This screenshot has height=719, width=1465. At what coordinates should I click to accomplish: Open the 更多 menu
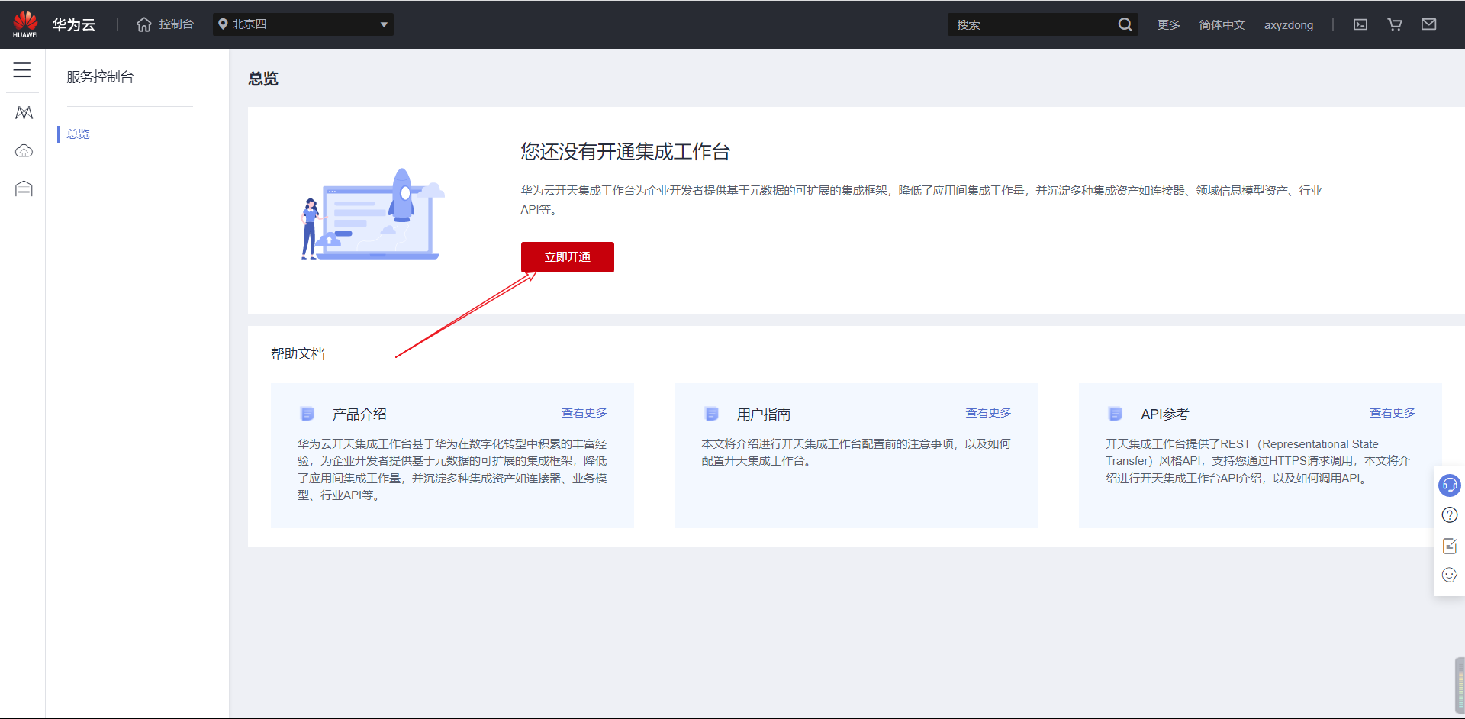pos(1168,24)
